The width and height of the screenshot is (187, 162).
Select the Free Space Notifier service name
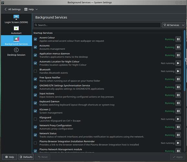50,77
